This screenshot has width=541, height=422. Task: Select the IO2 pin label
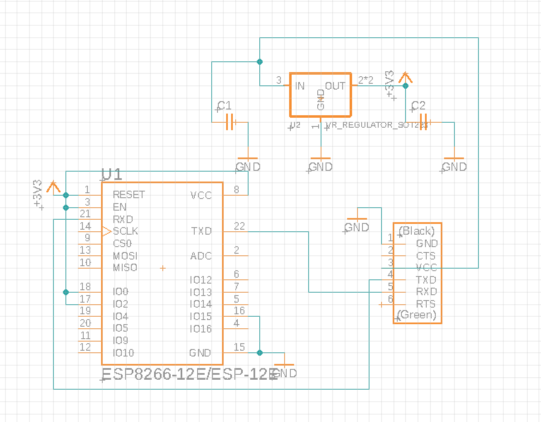click(x=121, y=304)
